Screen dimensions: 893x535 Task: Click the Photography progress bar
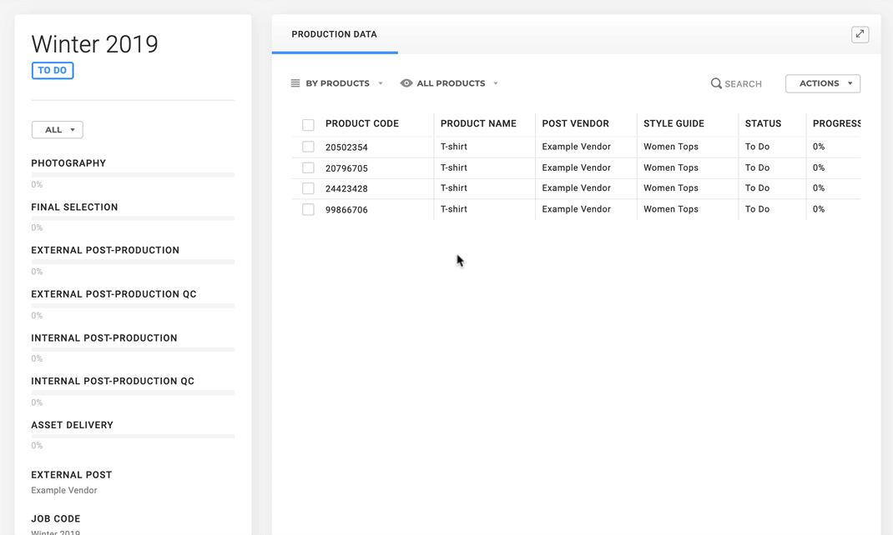point(133,175)
